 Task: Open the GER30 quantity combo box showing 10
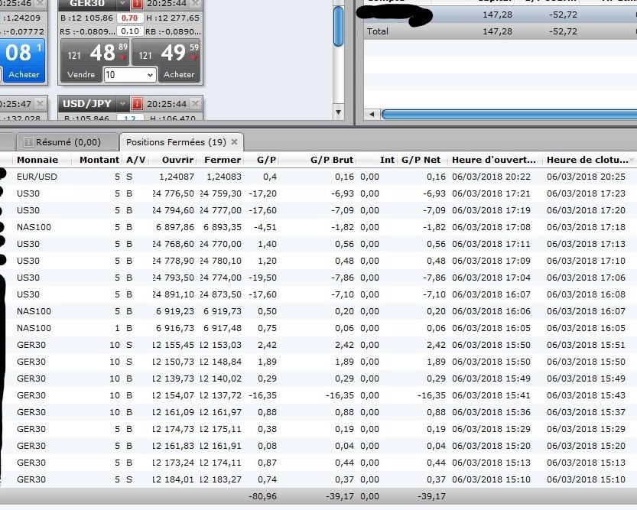click(x=130, y=75)
